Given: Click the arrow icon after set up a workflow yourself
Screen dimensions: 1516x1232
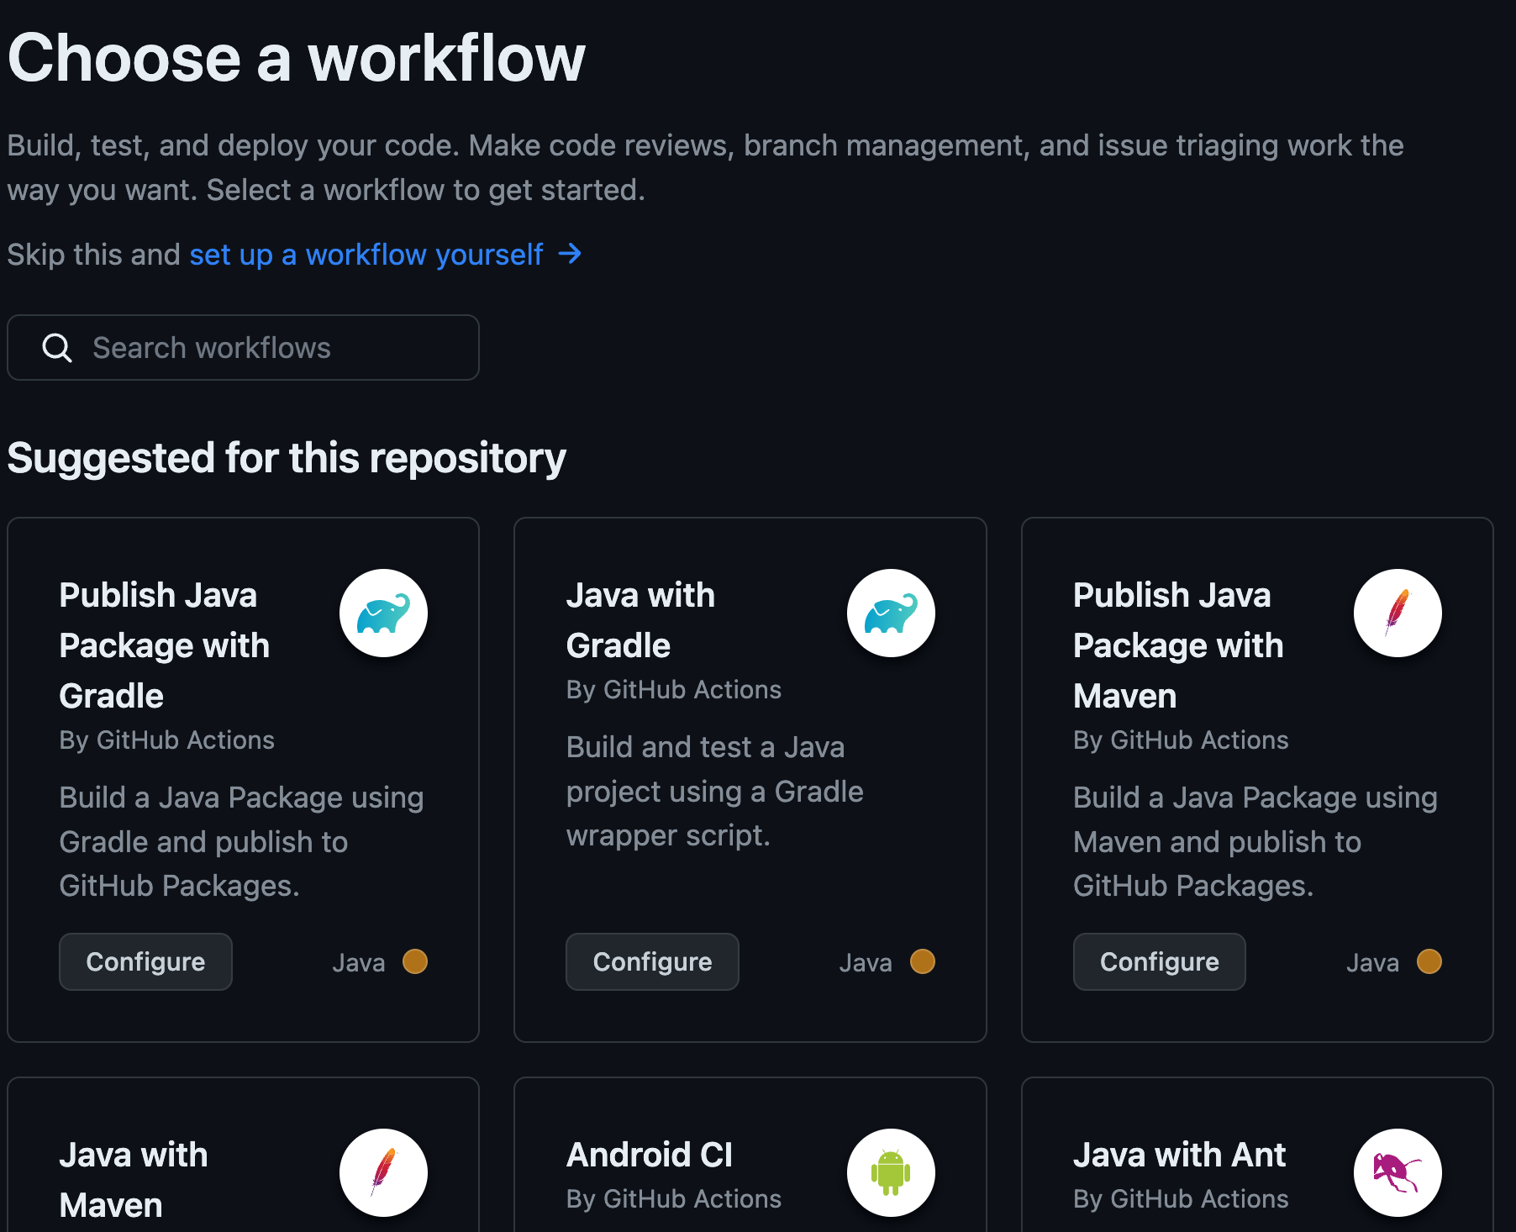Looking at the screenshot, I should [571, 254].
